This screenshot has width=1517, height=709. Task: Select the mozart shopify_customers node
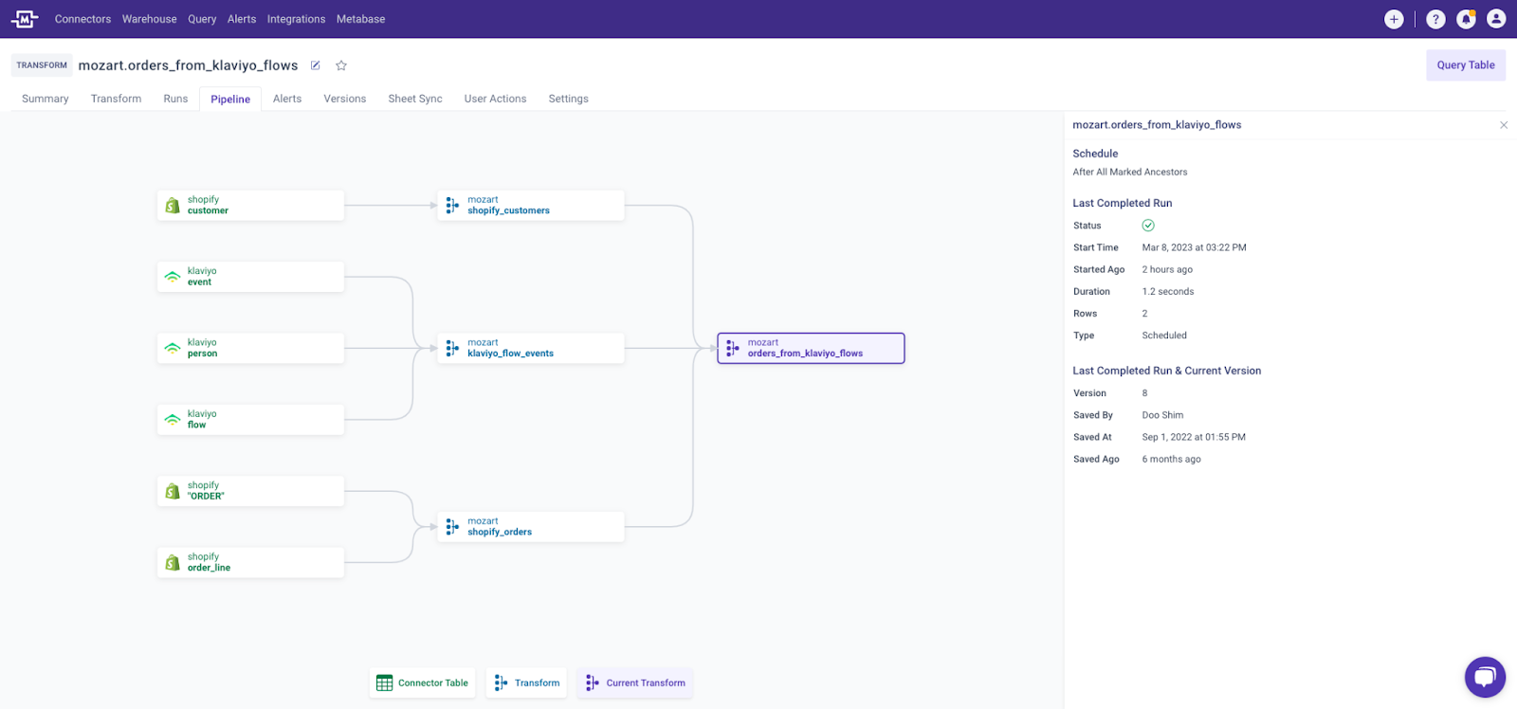click(531, 206)
